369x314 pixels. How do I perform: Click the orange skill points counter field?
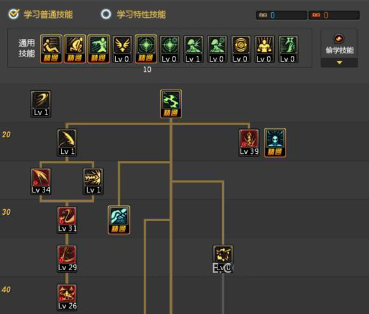pyautogui.click(x=334, y=15)
